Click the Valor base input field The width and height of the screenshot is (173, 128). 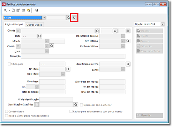[52, 82]
